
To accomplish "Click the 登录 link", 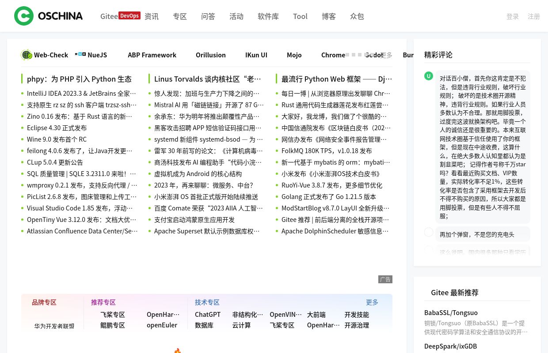I will click(512, 16).
